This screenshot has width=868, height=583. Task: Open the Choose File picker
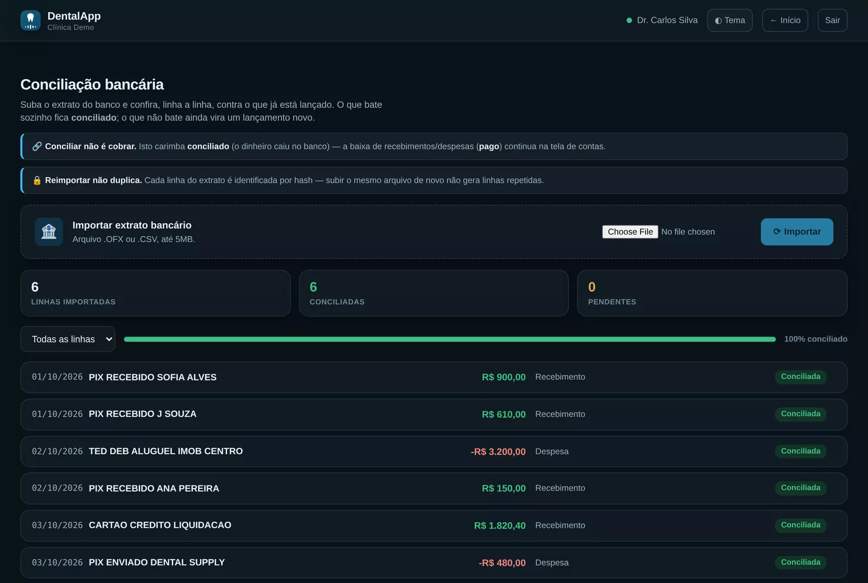pos(630,232)
